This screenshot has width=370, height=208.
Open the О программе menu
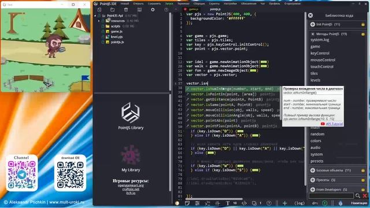pyautogui.click(x=293, y=3)
